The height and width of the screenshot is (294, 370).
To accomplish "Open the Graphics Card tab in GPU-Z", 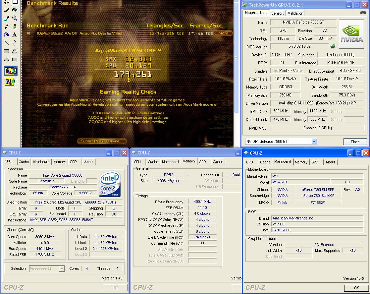I will pyautogui.click(x=256, y=13).
